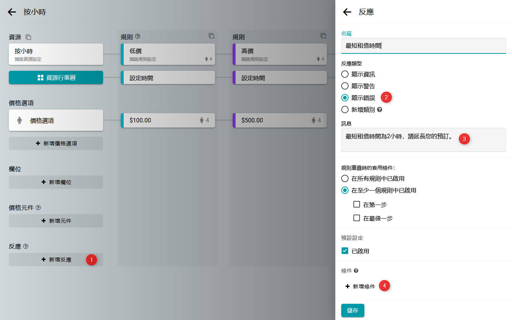Click the 訊息 message text area
Screen dimensions: 512x320
(423, 139)
